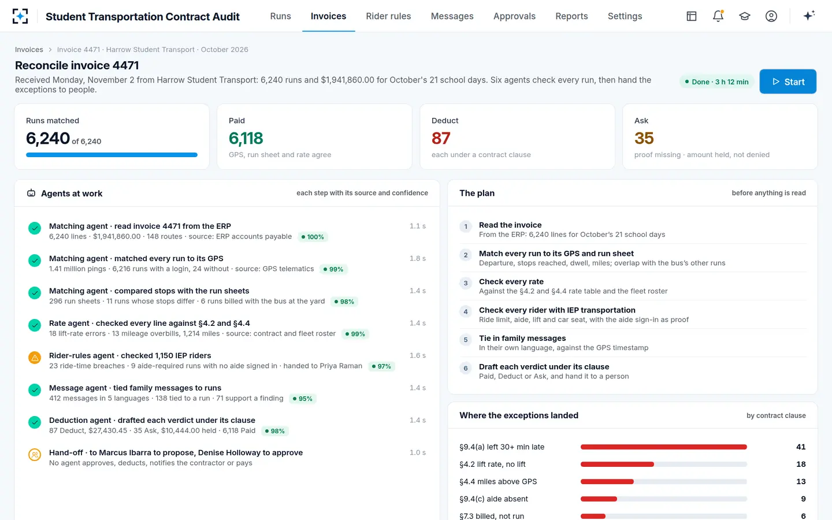
Task: Click check icon for Deduction agent step
Action: (35, 422)
